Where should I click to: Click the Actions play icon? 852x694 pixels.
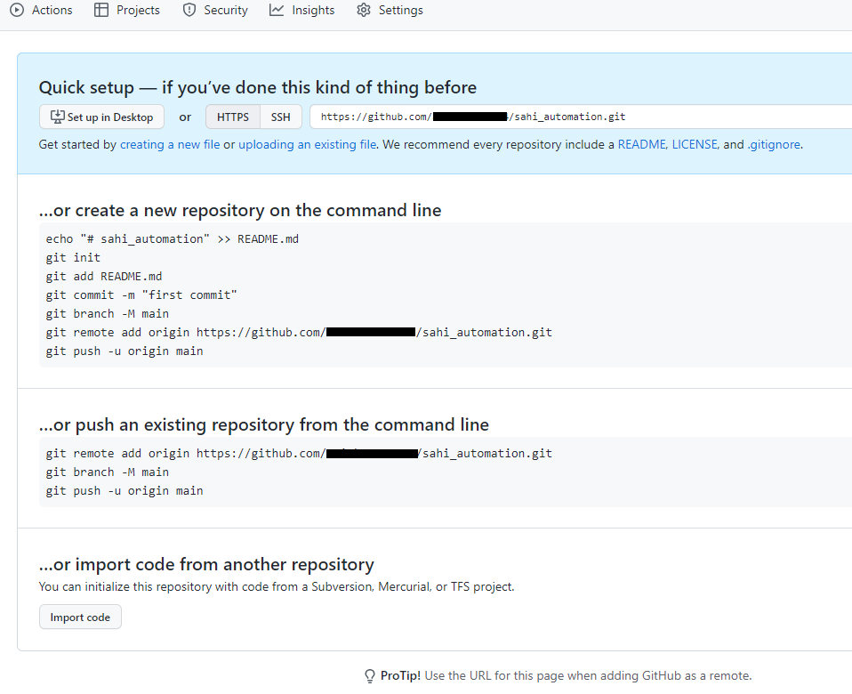17,11
